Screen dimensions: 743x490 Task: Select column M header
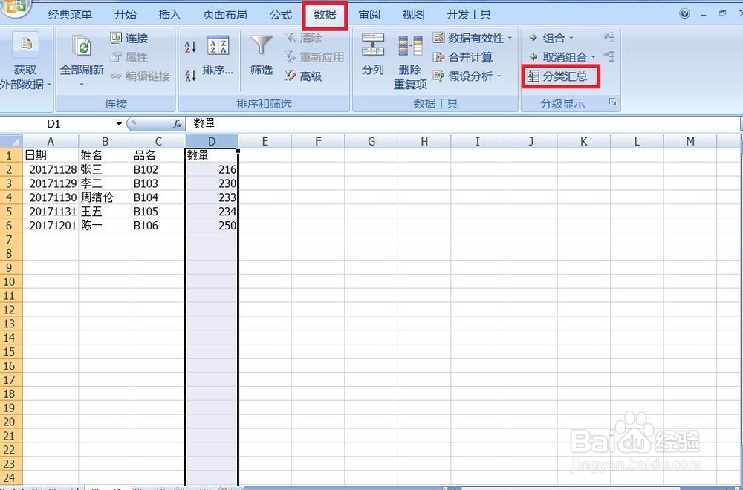(x=690, y=141)
